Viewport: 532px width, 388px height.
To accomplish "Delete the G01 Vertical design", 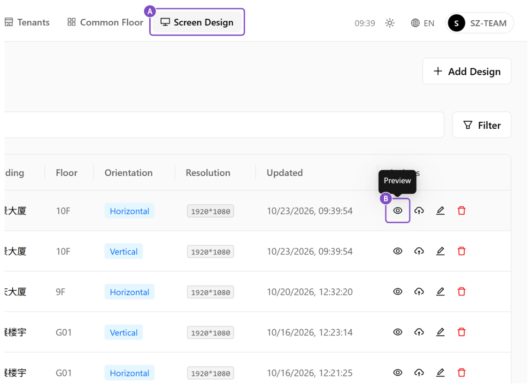I will [461, 332].
